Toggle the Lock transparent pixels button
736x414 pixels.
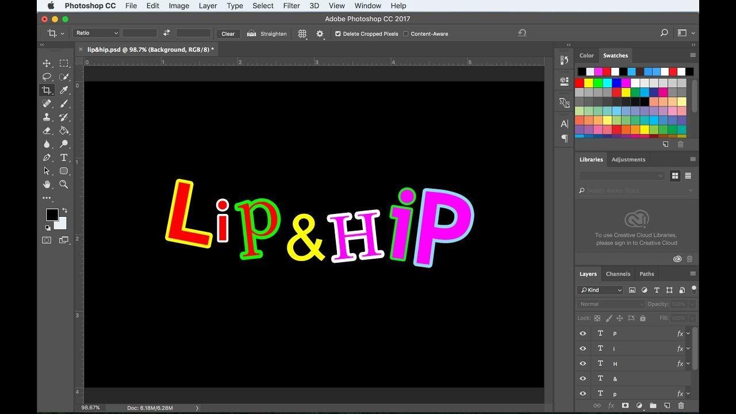597,318
